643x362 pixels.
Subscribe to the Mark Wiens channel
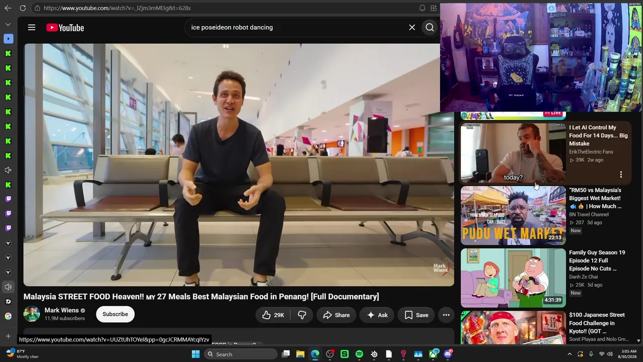[115, 314]
